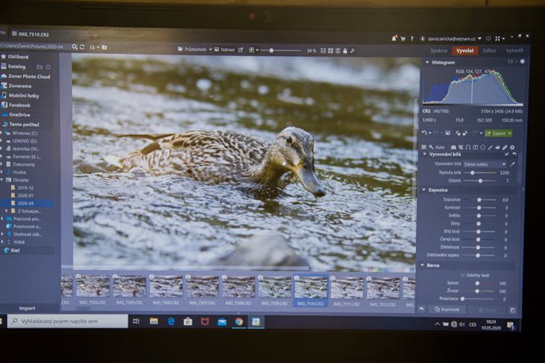Collapse the Expozice section

(424, 190)
